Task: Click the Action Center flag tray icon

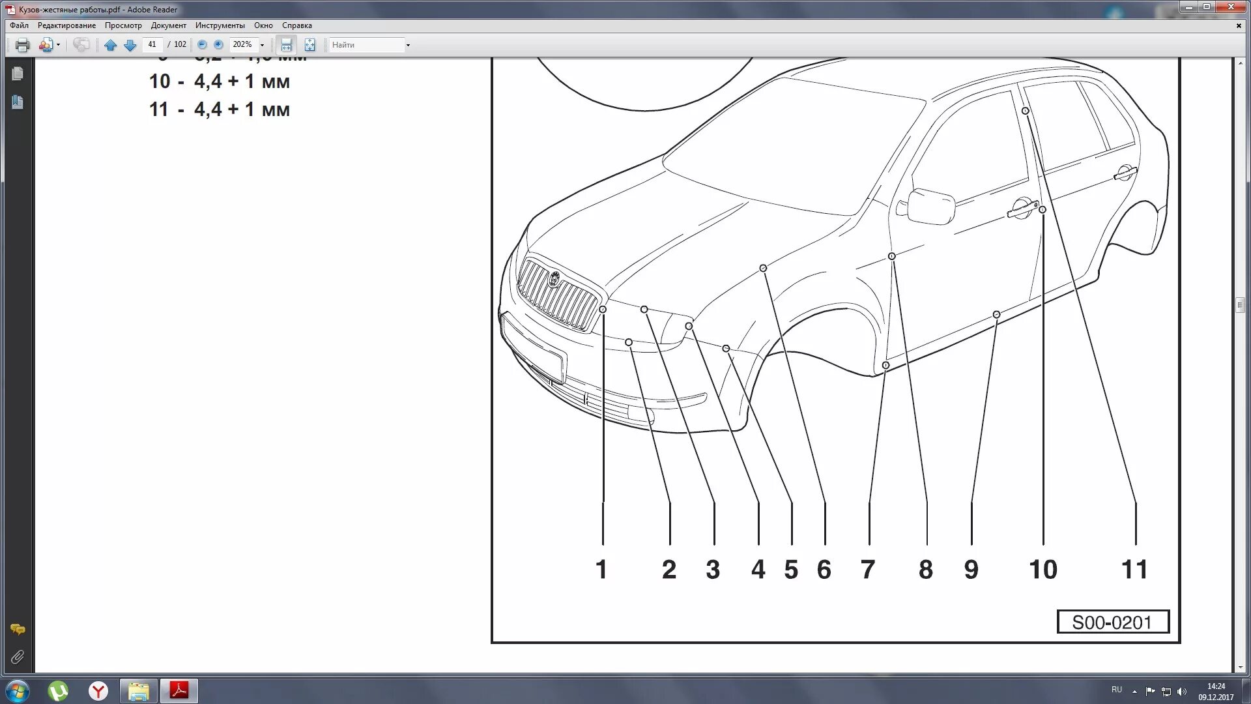Action: click(x=1150, y=691)
